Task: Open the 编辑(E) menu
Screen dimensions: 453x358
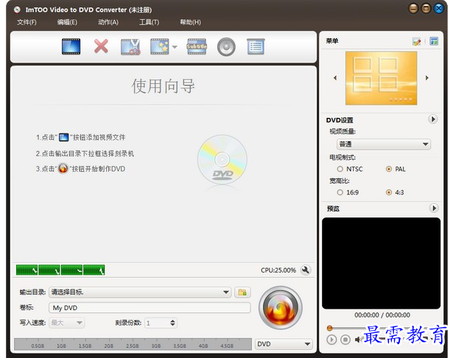Action: tap(67, 22)
